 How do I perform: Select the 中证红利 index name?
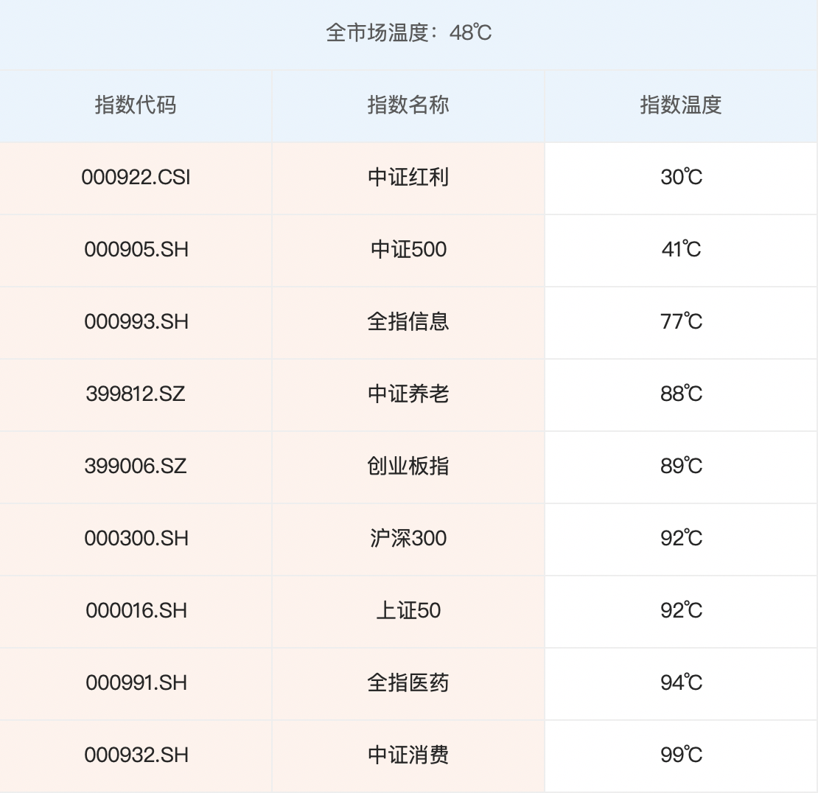(x=408, y=178)
